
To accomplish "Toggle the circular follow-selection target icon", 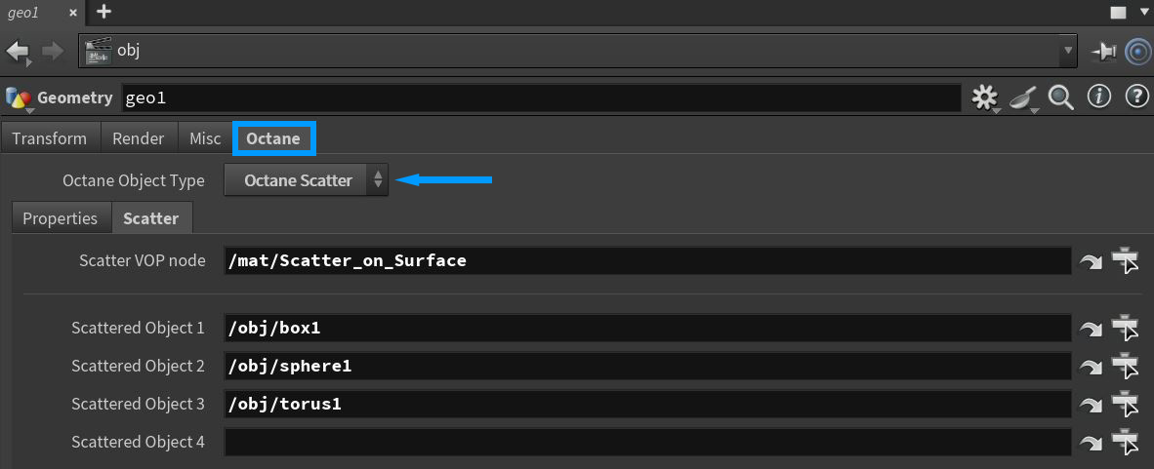I will (x=1137, y=52).
